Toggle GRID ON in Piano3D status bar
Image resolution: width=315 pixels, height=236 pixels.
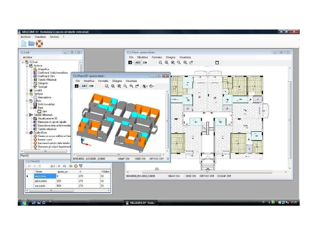pos(140,159)
